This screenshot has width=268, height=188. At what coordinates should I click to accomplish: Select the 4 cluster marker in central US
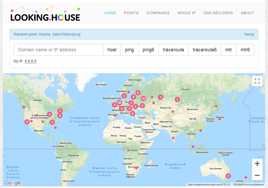tap(49, 114)
